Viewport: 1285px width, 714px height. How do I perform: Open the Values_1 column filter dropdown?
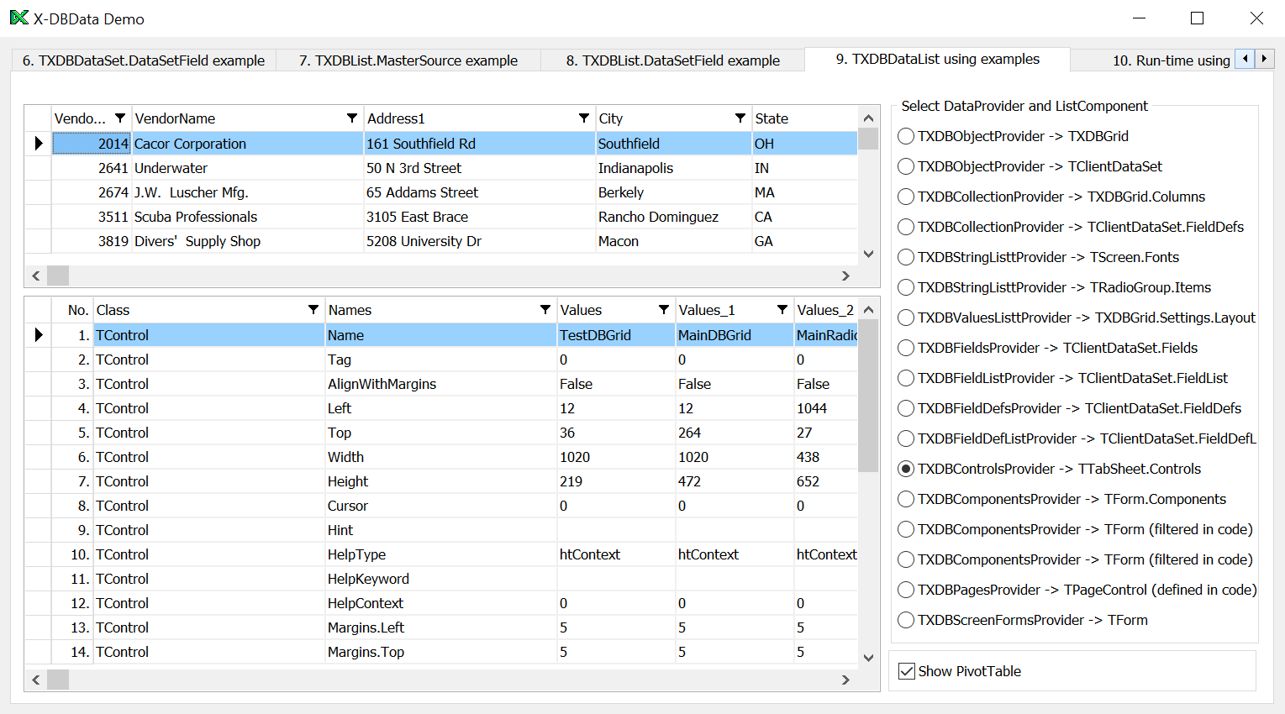[782, 310]
